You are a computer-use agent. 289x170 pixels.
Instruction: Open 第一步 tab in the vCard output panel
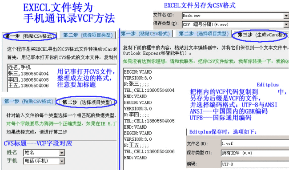145,34
